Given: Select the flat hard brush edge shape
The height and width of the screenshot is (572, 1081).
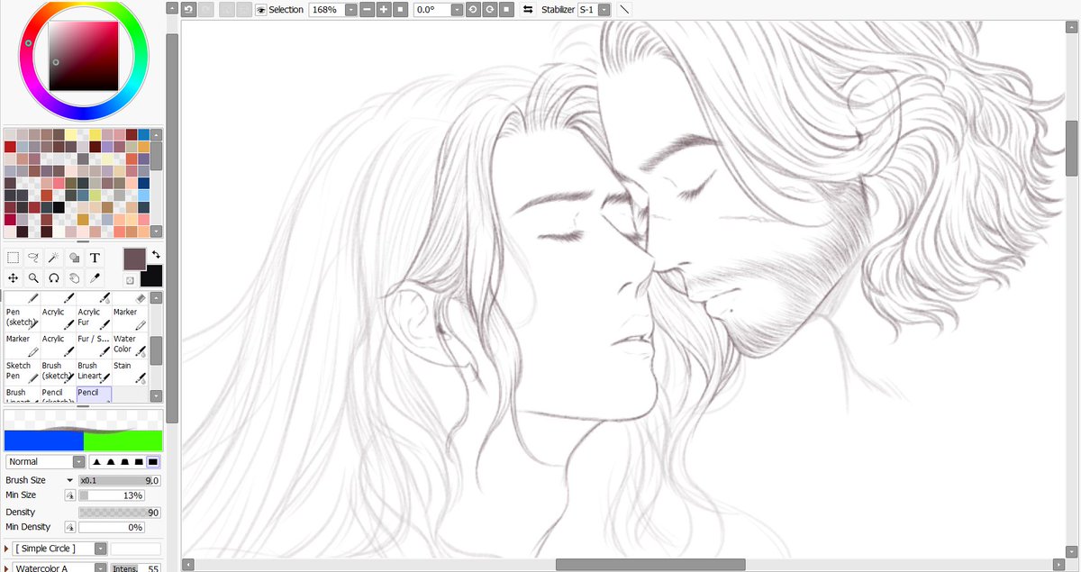Looking at the screenshot, I should [x=153, y=461].
